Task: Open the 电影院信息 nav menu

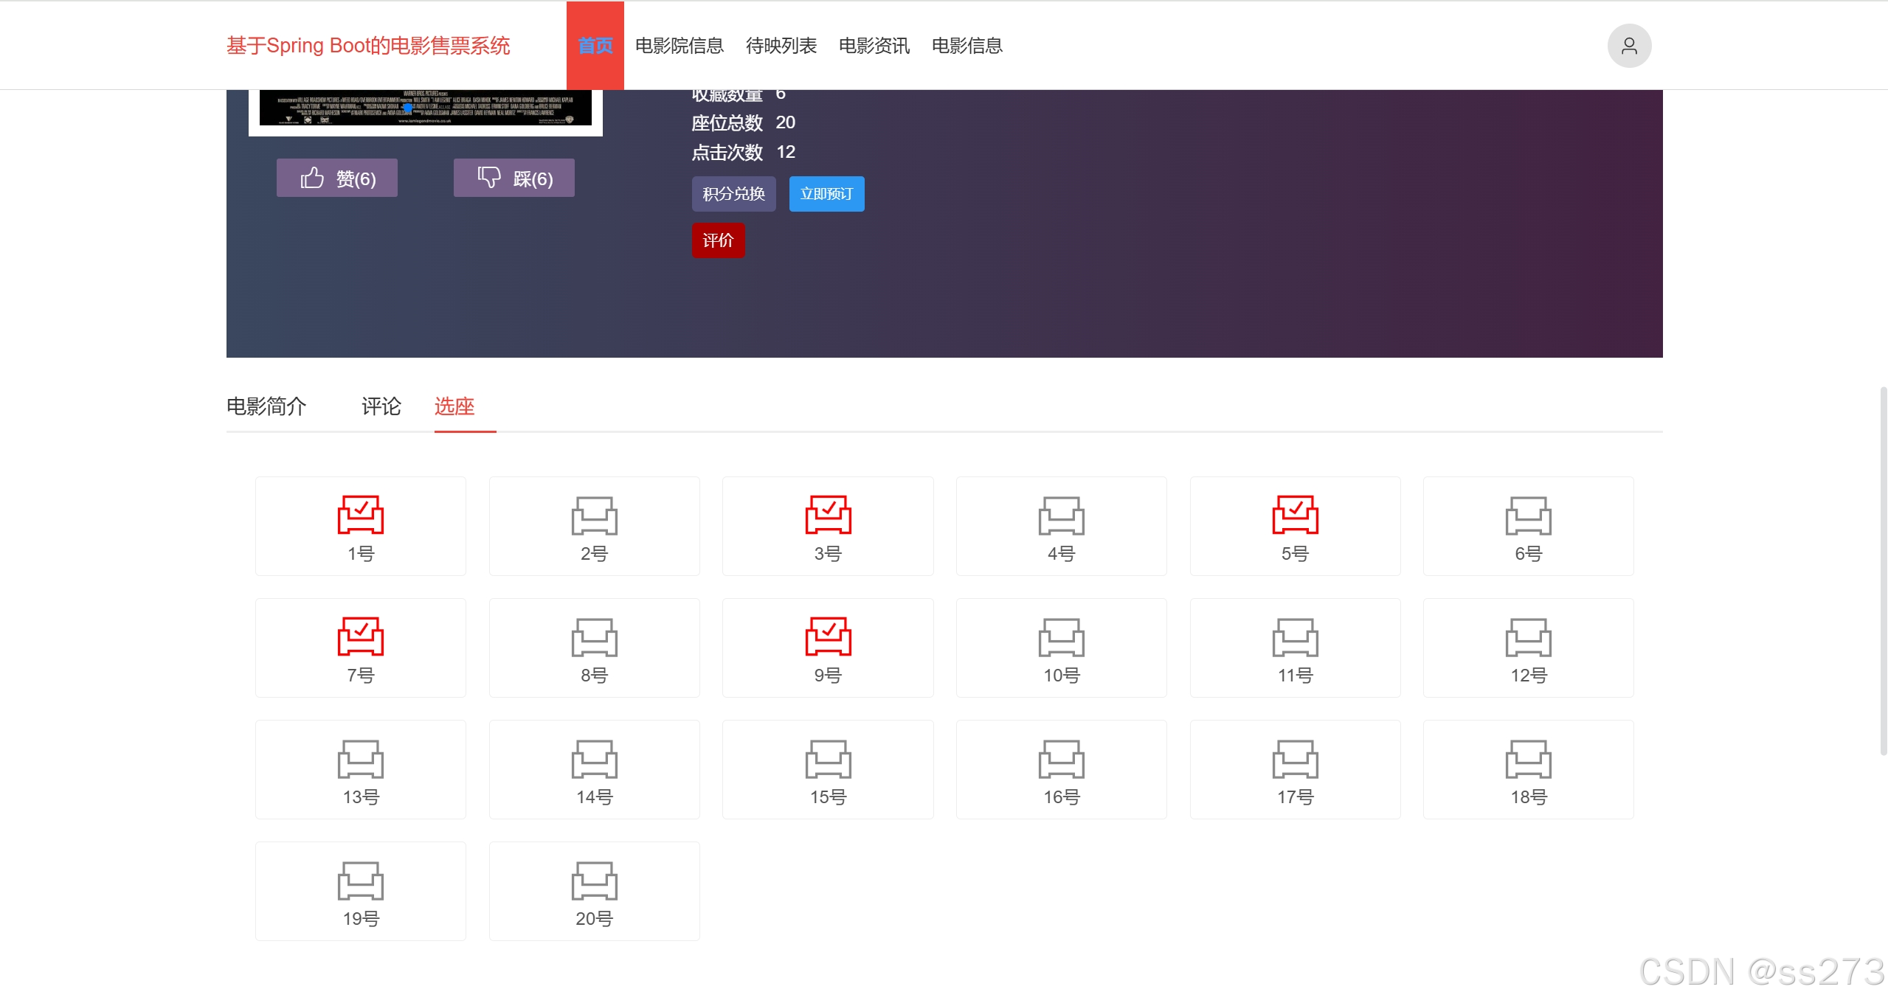Action: (679, 46)
